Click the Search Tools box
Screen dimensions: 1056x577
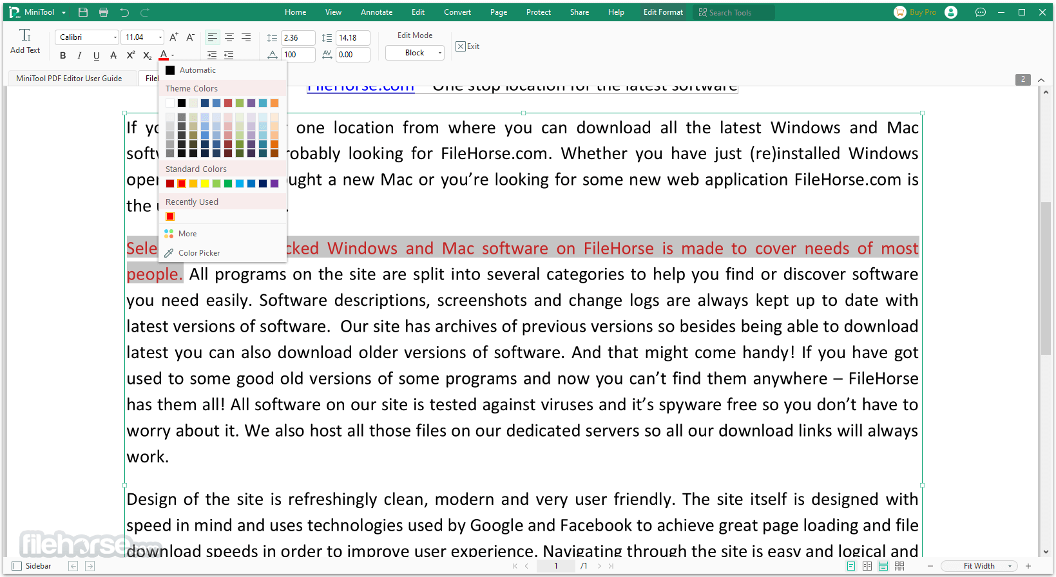tap(734, 12)
